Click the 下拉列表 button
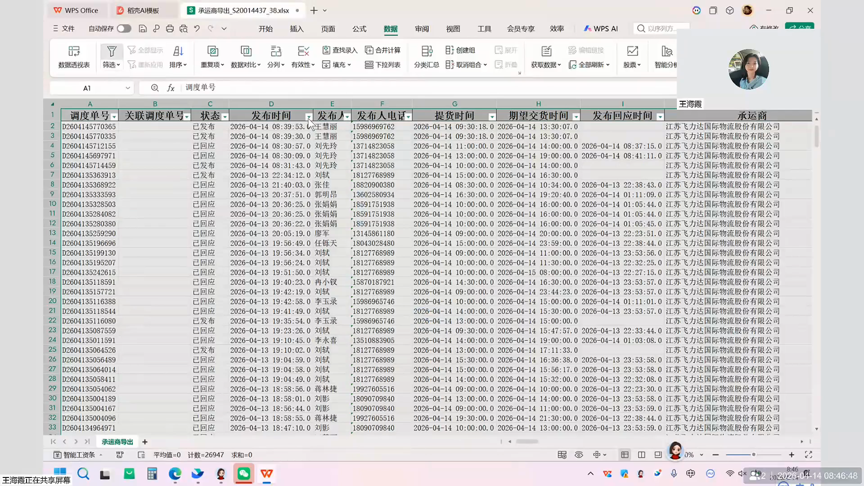This screenshot has height=486, width=864. pos(382,65)
